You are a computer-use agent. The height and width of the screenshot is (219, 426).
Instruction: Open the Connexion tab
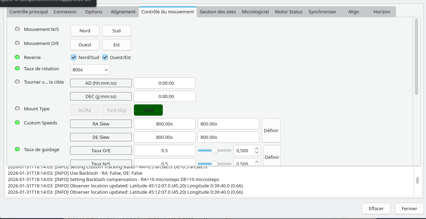65,12
